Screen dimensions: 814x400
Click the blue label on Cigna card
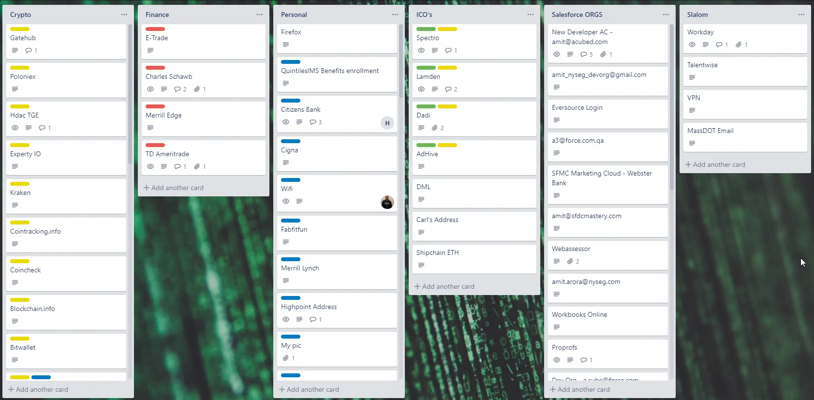291,141
